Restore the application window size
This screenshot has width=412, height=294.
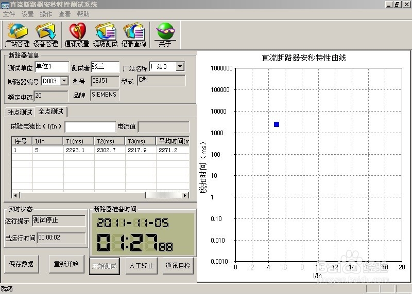397,5
